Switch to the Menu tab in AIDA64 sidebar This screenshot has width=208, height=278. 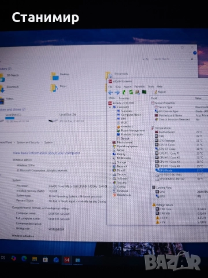[x=112, y=98]
